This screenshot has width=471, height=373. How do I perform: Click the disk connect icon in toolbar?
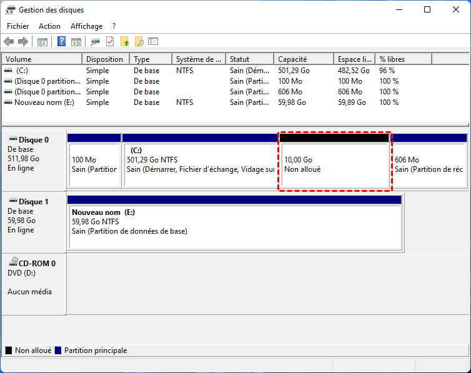tap(95, 42)
